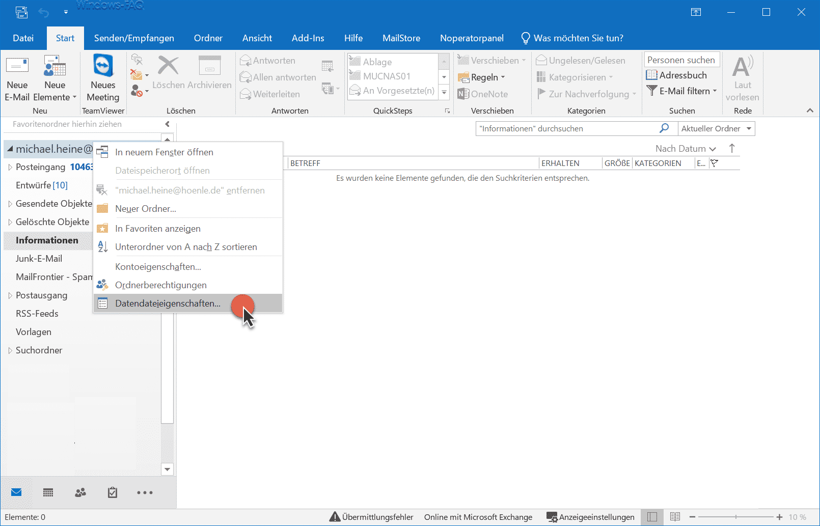Image resolution: width=820 pixels, height=526 pixels.
Task: Select Unterordner von A nach Z sortieren
Action: [188, 247]
